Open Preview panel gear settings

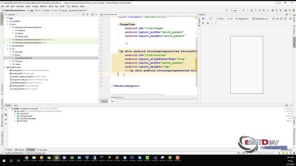pyautogui.click(x=287, y=14)
